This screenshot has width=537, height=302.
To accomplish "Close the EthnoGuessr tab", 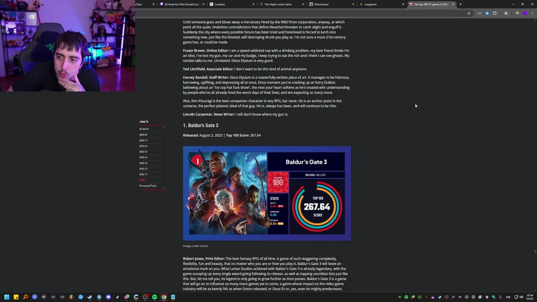I will click(x=353, y=4).
